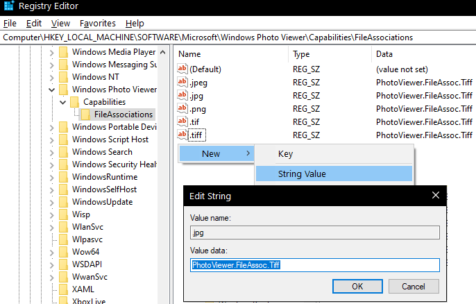Click the .jpeg row data PhotoViewer.FileAssoc.Tiff
This screenshot has width=476, height=304.
tap(424, 83)
